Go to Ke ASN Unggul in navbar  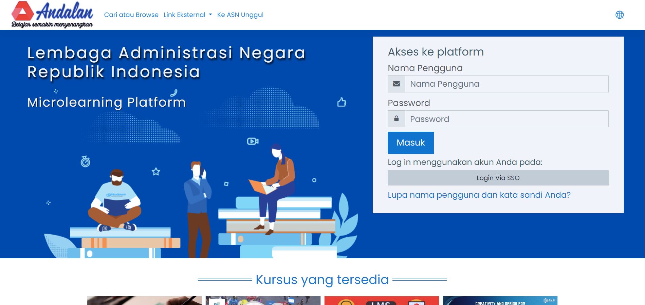pyautogui.click(x=240, y=15)
